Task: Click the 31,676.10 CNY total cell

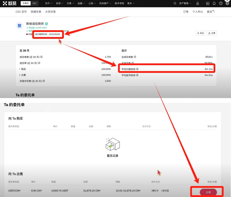Action: pos(92,191)
